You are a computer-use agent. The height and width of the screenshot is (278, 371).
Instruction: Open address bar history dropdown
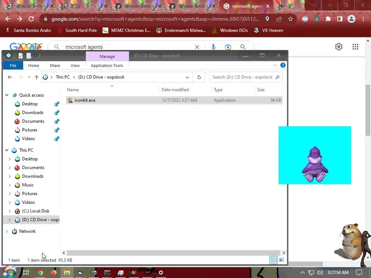187,77
